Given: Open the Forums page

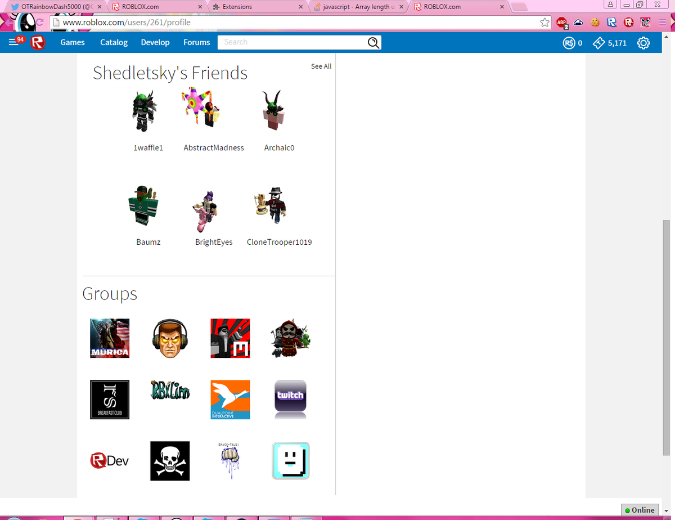Looking at the screenshot, I should click(196, 42).
